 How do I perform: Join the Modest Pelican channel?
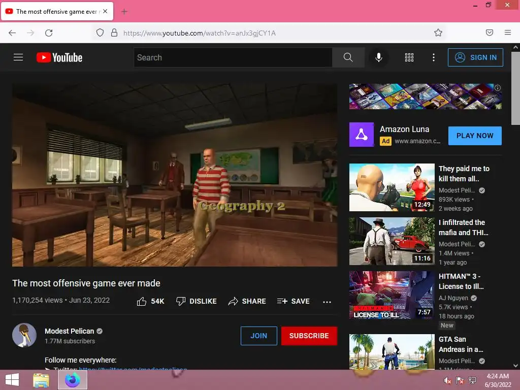click(x=258, y=336)
